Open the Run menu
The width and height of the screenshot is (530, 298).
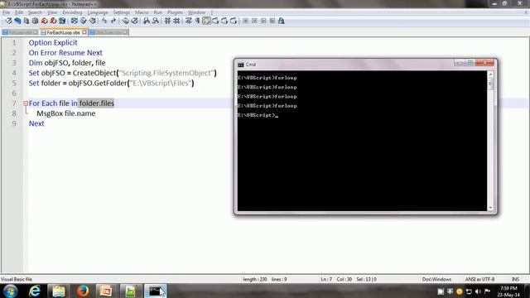158,12
